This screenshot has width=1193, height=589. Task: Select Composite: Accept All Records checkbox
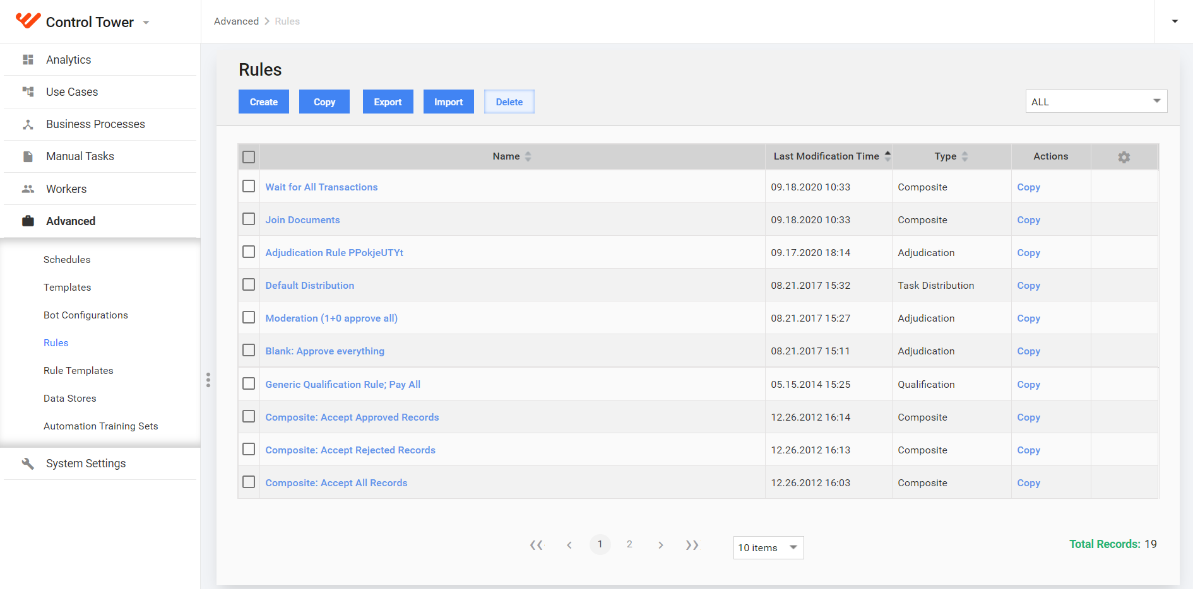(249, 482)
